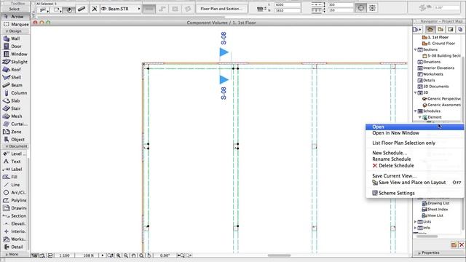Toggle the Beam.STR layer eye icon
The height and width of the screenshot is (262, 466).
(x=104, y=9)
